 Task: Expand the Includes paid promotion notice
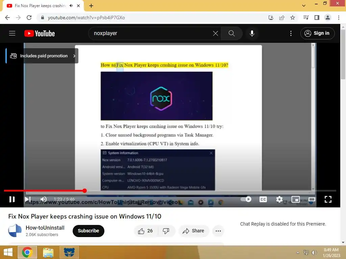(x=42, y=56)
